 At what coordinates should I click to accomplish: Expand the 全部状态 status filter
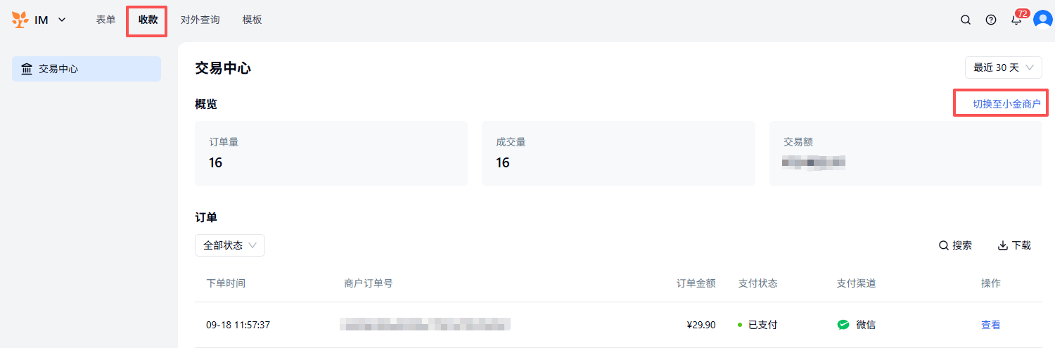[230, 245]
